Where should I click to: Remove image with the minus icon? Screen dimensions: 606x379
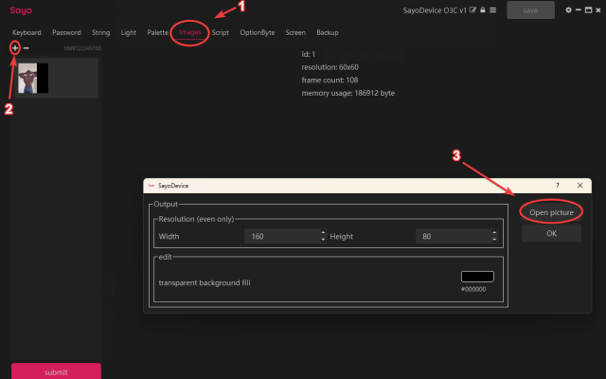[26, 48]
